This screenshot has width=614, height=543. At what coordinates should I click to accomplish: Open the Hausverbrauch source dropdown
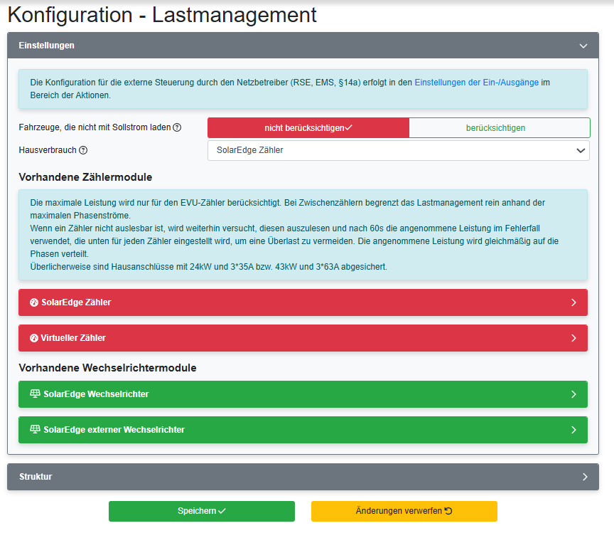[398, 150]
